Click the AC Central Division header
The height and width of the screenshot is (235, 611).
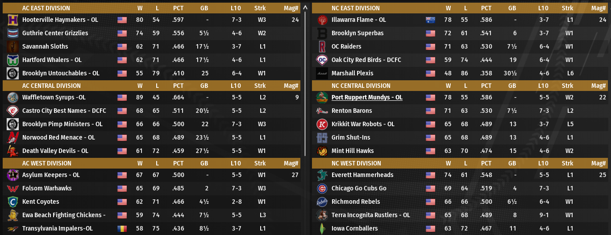pos(51,86)
